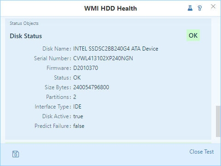The image size is (221, 166).
Task: Click the scrollbar track above the thumb
Action: click(218, 61)
